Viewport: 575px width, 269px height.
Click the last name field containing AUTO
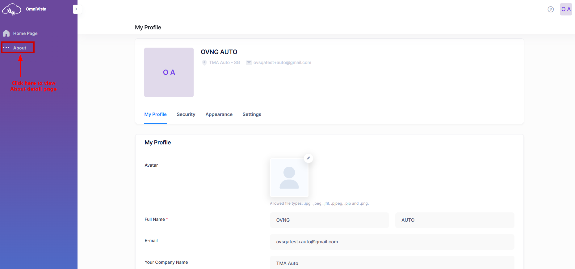pos(455,220)
